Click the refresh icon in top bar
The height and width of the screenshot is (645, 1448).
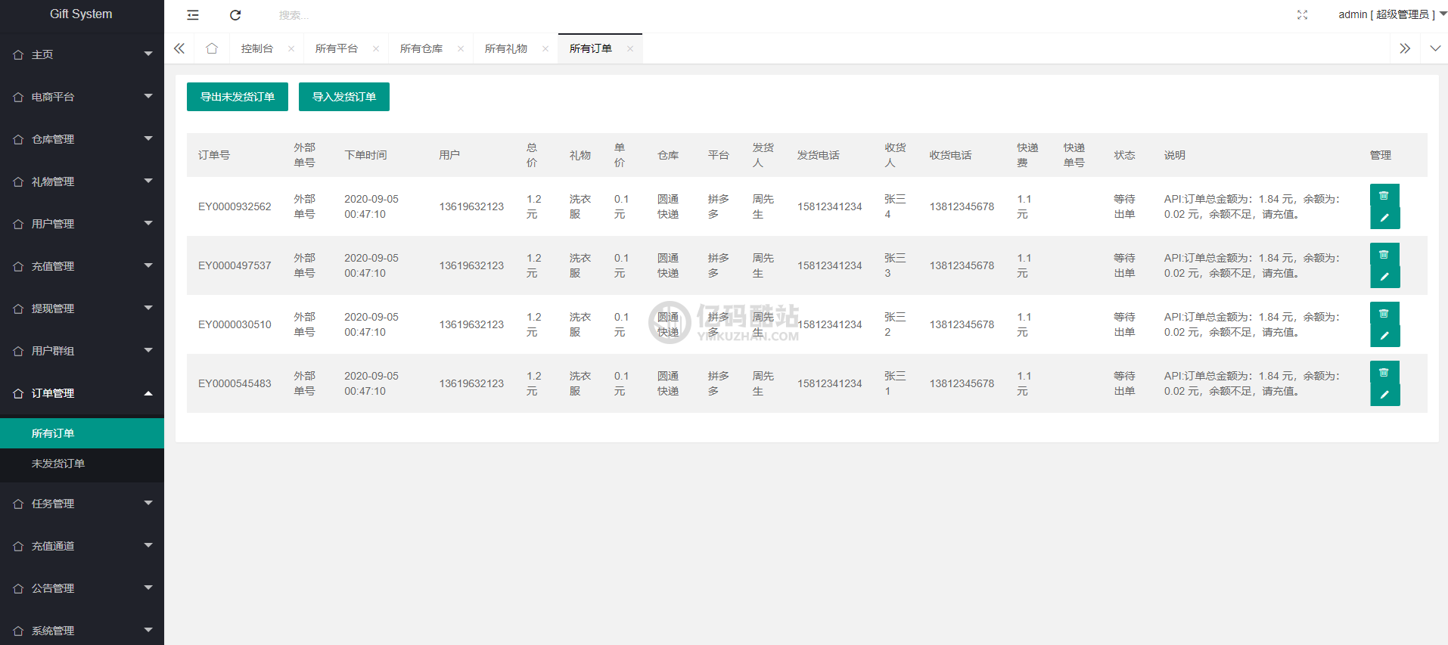(x=235, y=15)
